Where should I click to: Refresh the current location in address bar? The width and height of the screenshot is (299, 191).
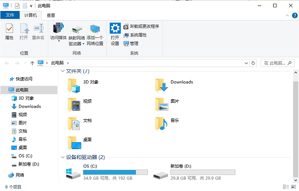click(x=253, y=63)
